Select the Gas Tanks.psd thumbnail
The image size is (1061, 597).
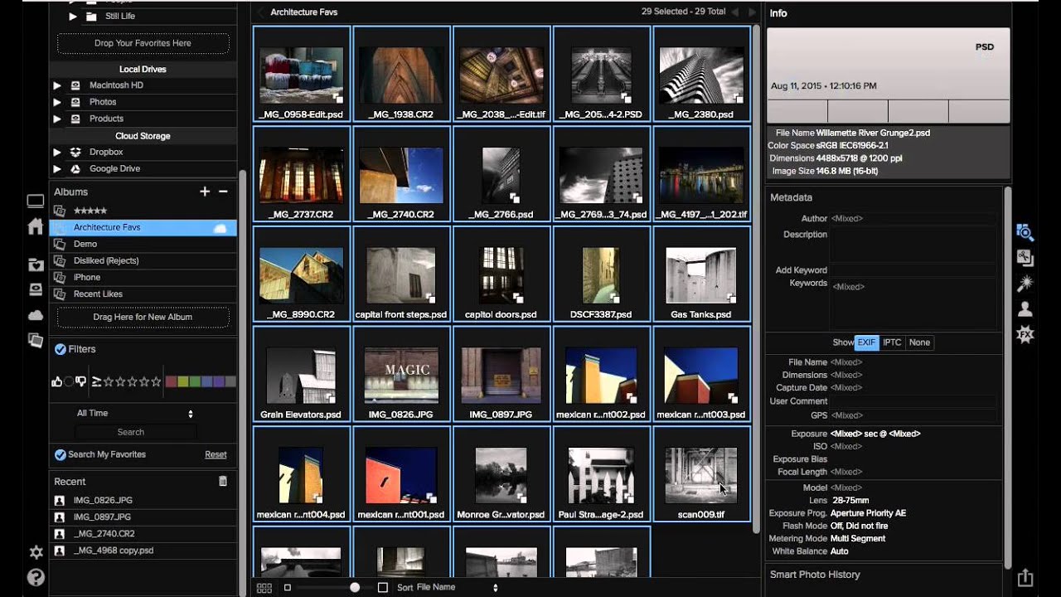coord(701,274)
